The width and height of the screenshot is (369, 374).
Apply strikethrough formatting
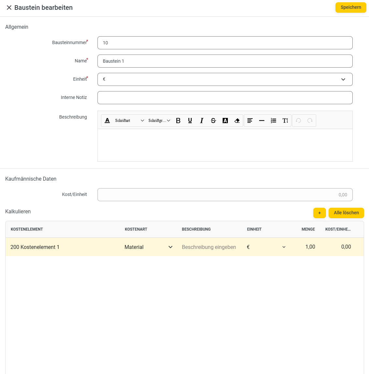point(214,121)
